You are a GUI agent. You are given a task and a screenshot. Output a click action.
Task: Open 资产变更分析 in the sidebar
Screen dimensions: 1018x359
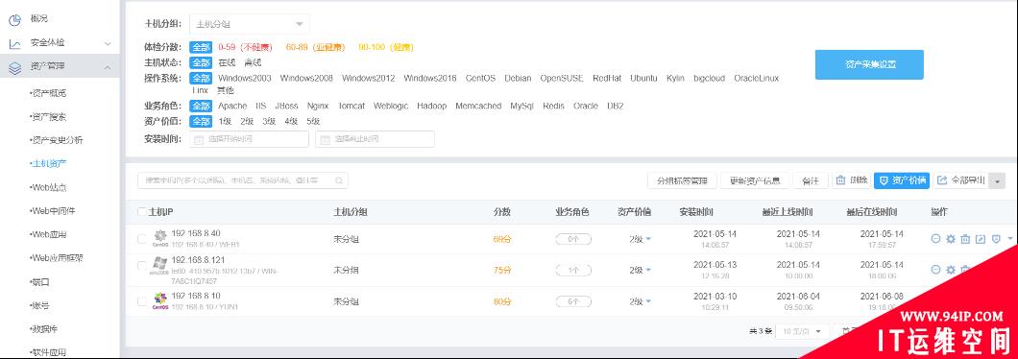[x=56, y=140]
